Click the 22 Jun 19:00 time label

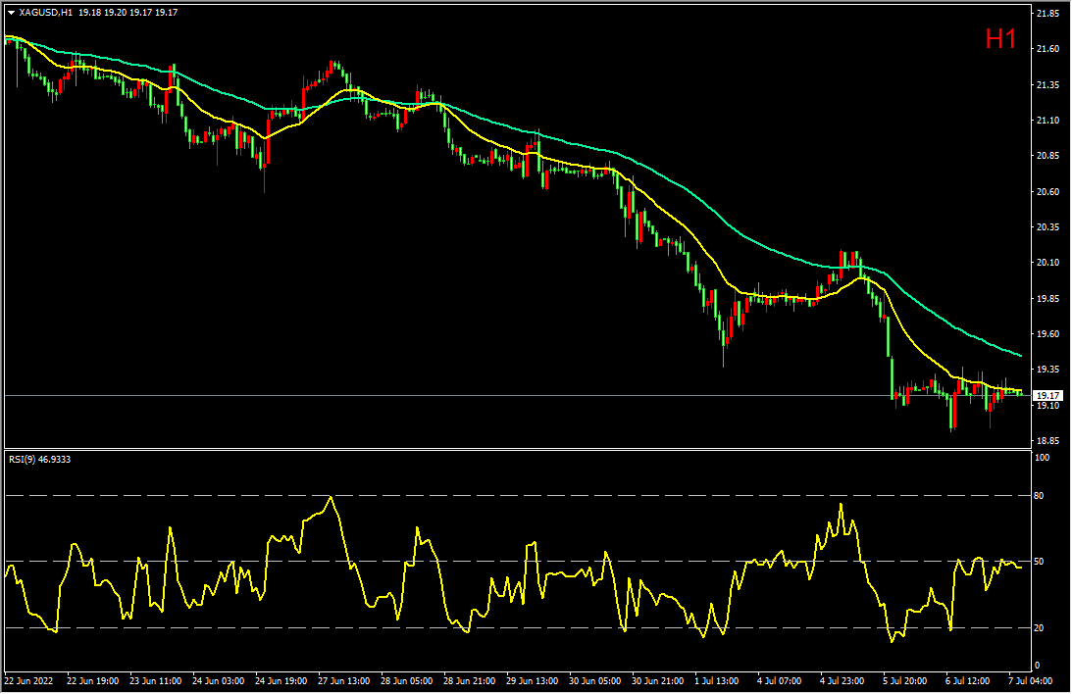pyautogui.click(x=93, y=681)
